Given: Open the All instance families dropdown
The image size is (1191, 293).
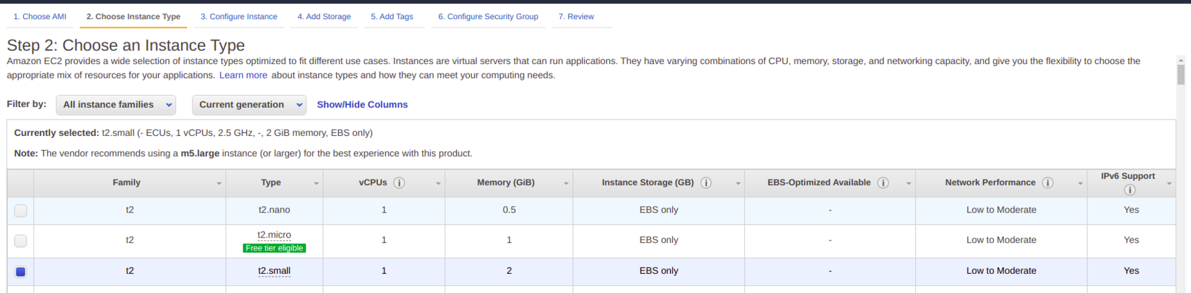Looking at the screenshot, I should pyautogui.click(x=116, y=105).
